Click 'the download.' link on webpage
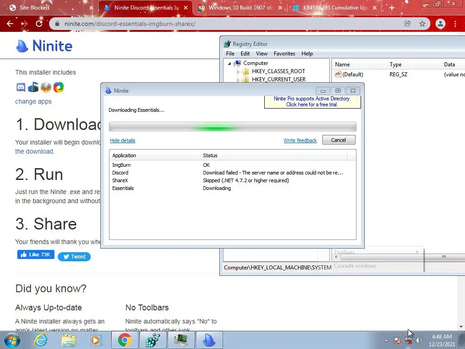Screen dimensions: 465x349 35,151
